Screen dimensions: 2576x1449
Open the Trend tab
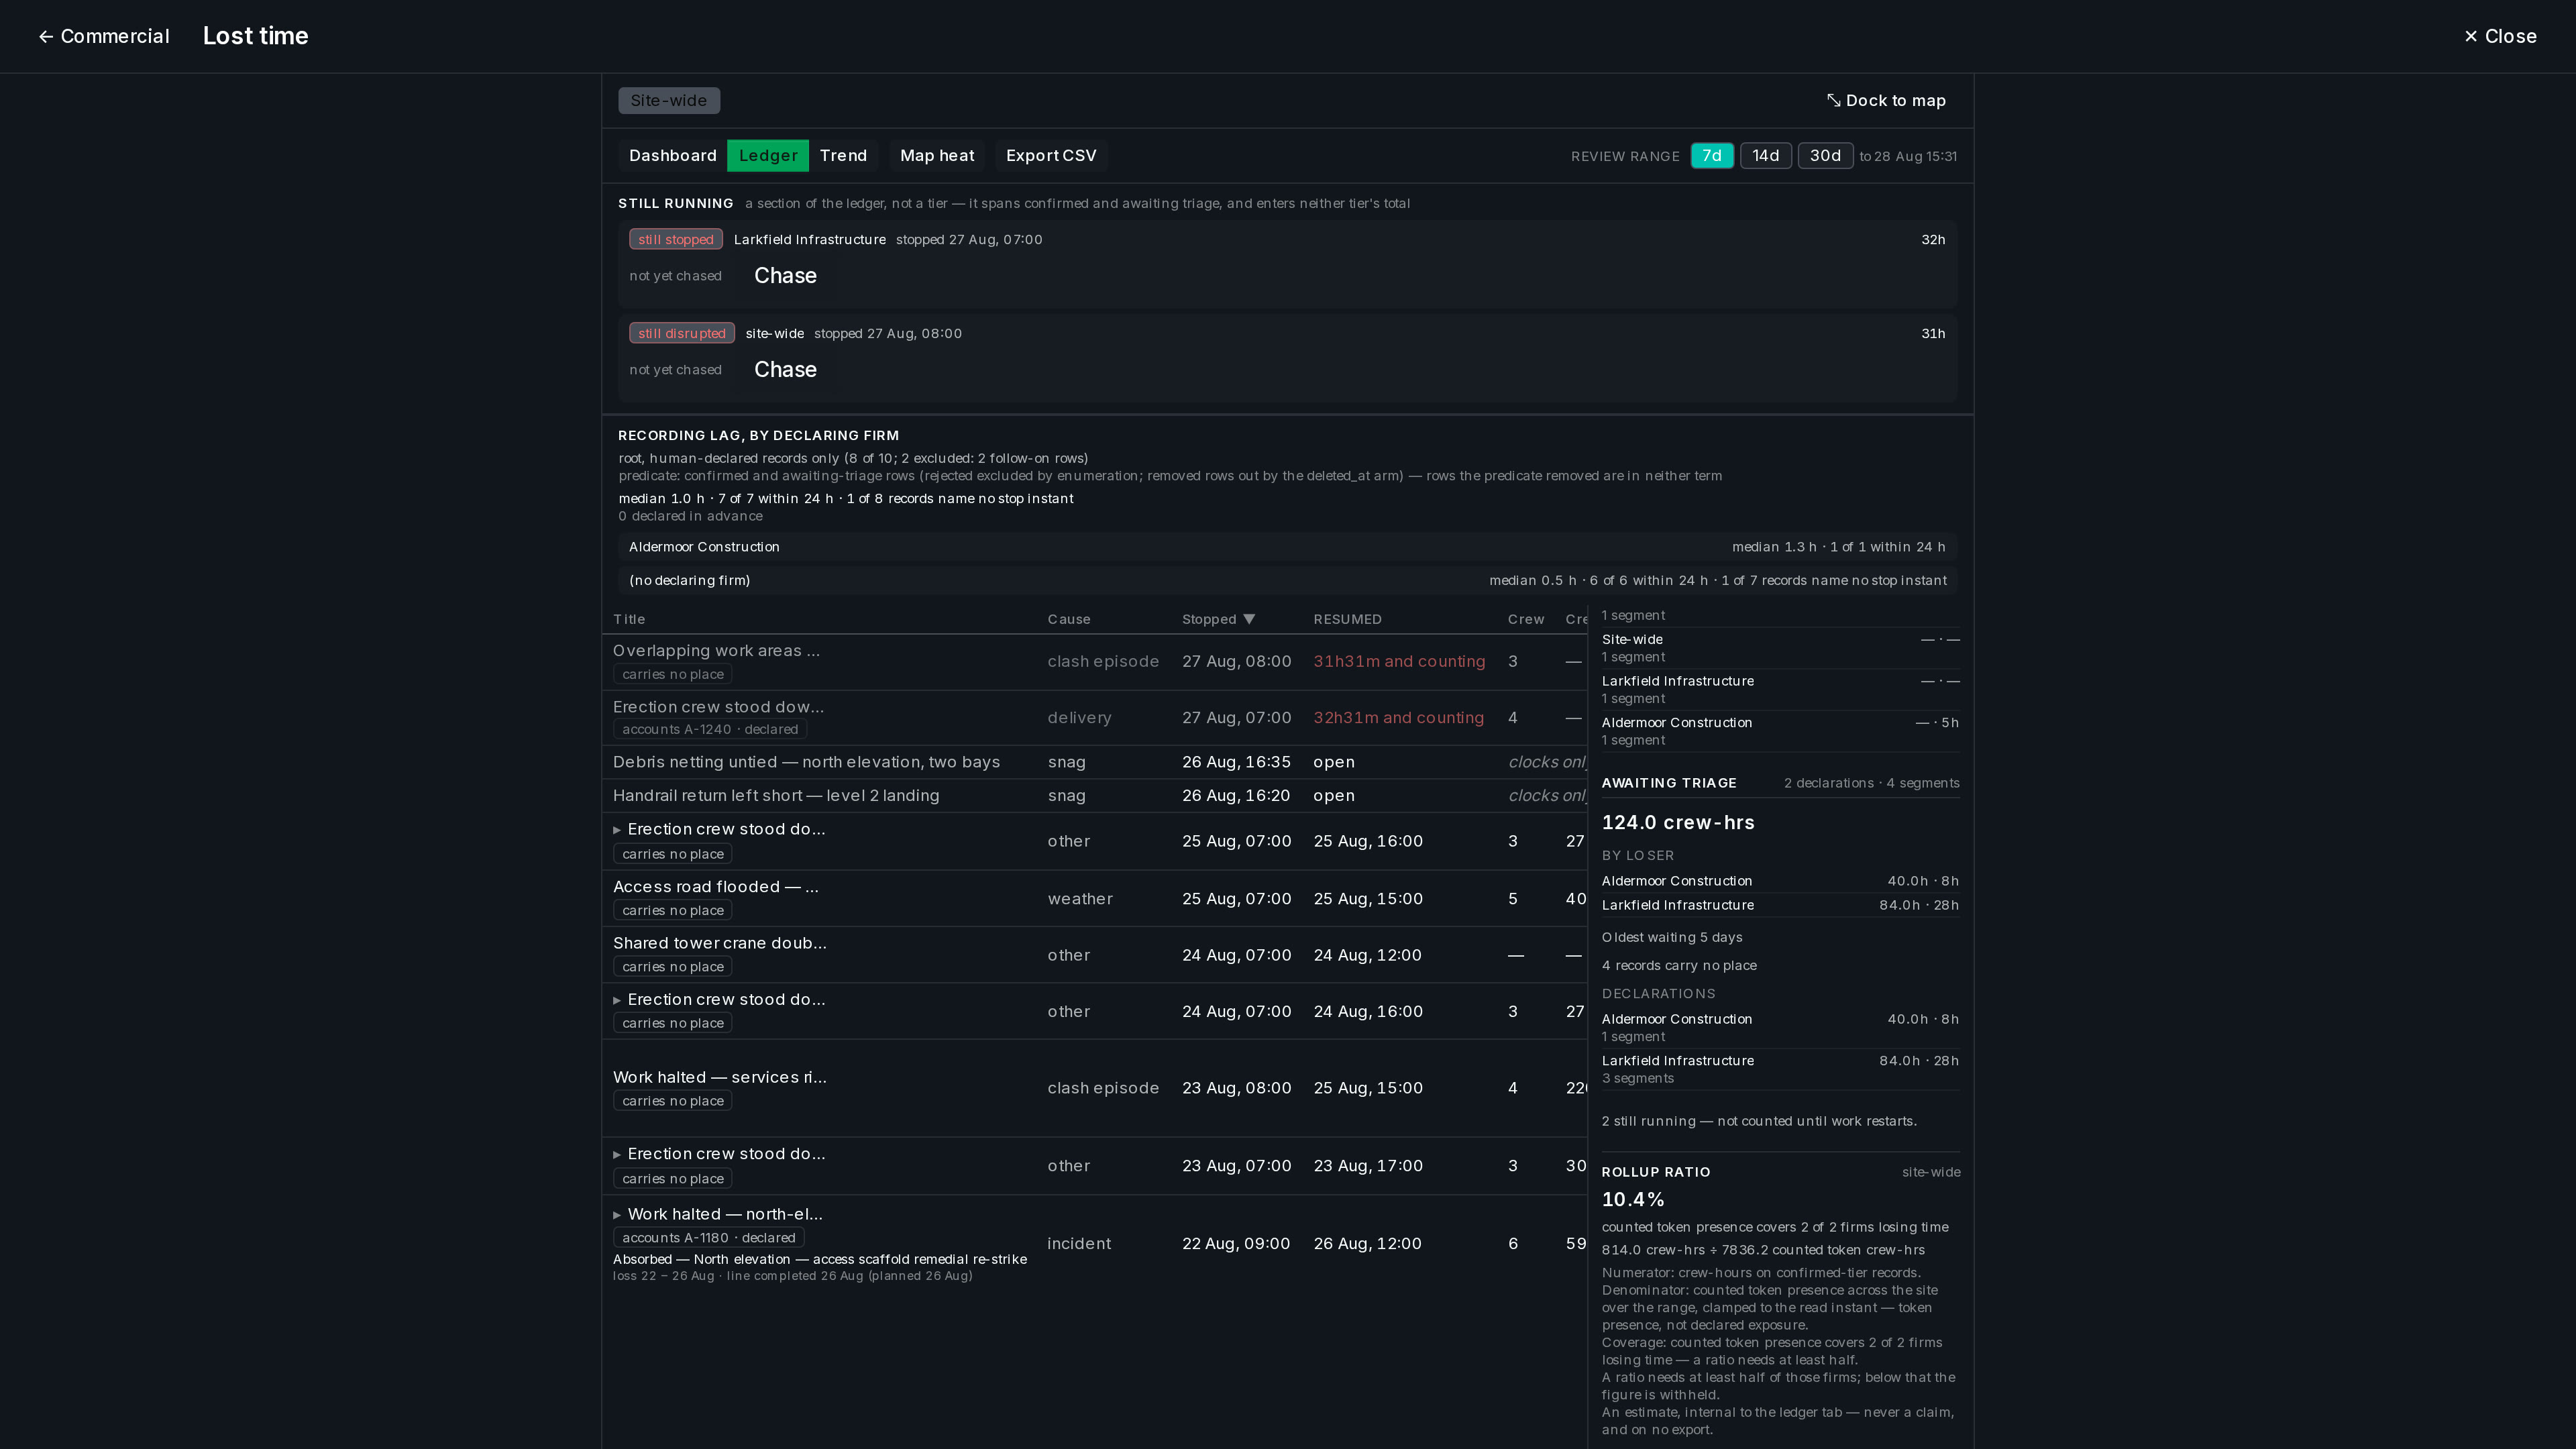[843, 155]
